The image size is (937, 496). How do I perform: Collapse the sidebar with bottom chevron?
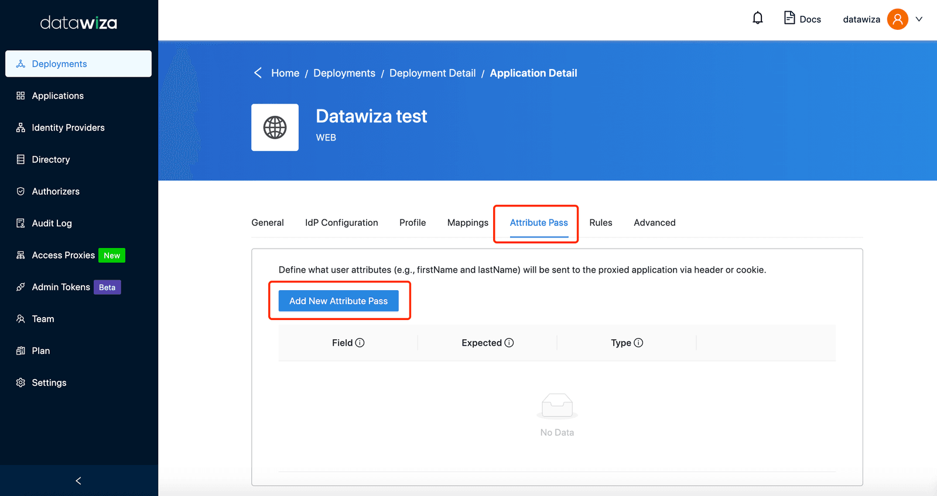point(78,481)
